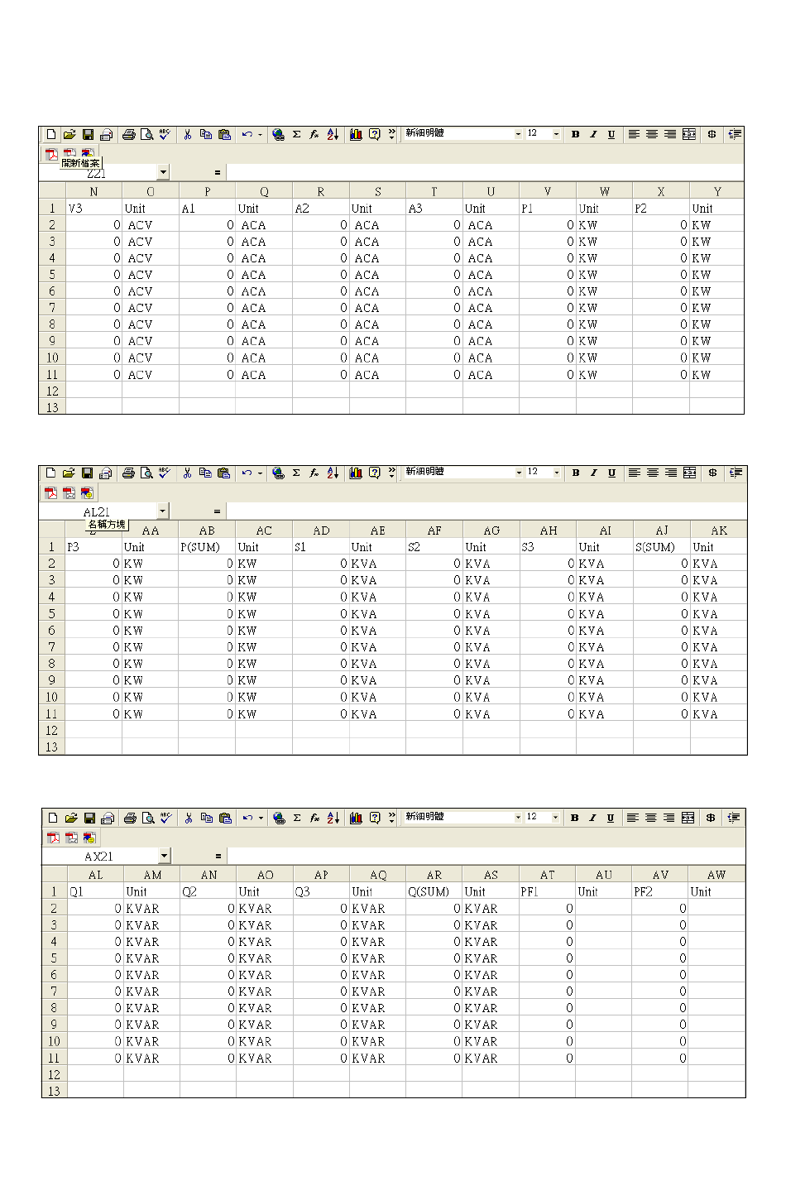Click Save icon in AX21 spreadsheet toolbar
The width and height of the screenshot is (786, 1181).
pos(89,818)
